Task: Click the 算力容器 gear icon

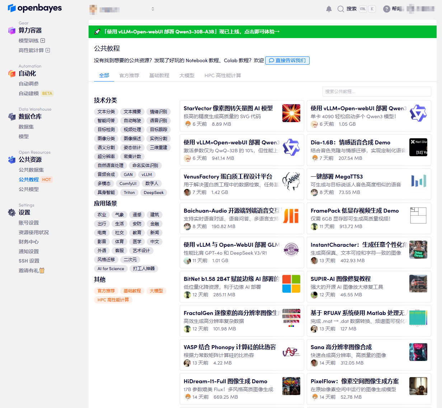Action: [12, 31]
